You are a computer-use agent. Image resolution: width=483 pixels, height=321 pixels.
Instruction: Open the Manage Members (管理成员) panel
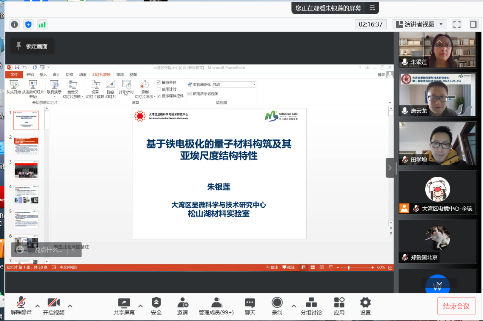coord(216,303)
